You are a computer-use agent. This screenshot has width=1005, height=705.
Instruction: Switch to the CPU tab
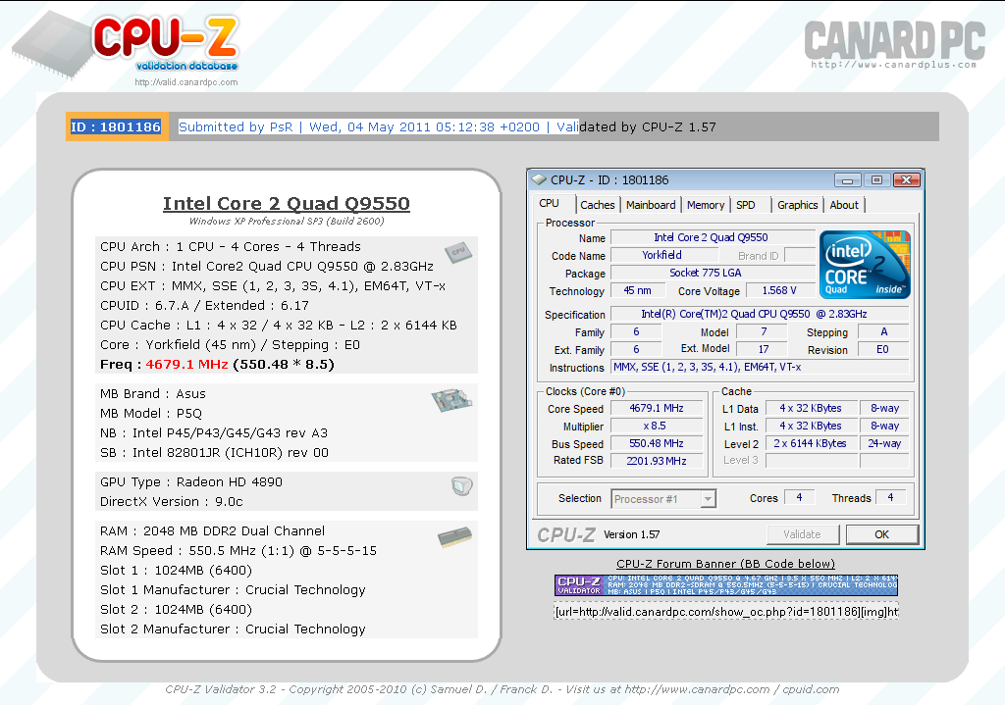click(x=550, y=204)
